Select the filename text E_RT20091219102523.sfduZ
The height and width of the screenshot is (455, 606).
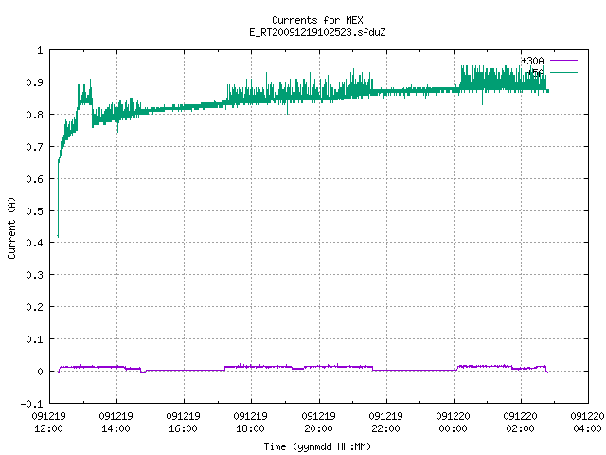pos(317,32)
